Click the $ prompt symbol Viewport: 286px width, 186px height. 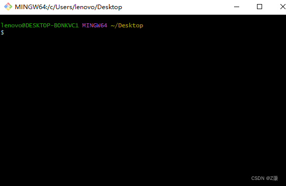[x=2, y=32]
